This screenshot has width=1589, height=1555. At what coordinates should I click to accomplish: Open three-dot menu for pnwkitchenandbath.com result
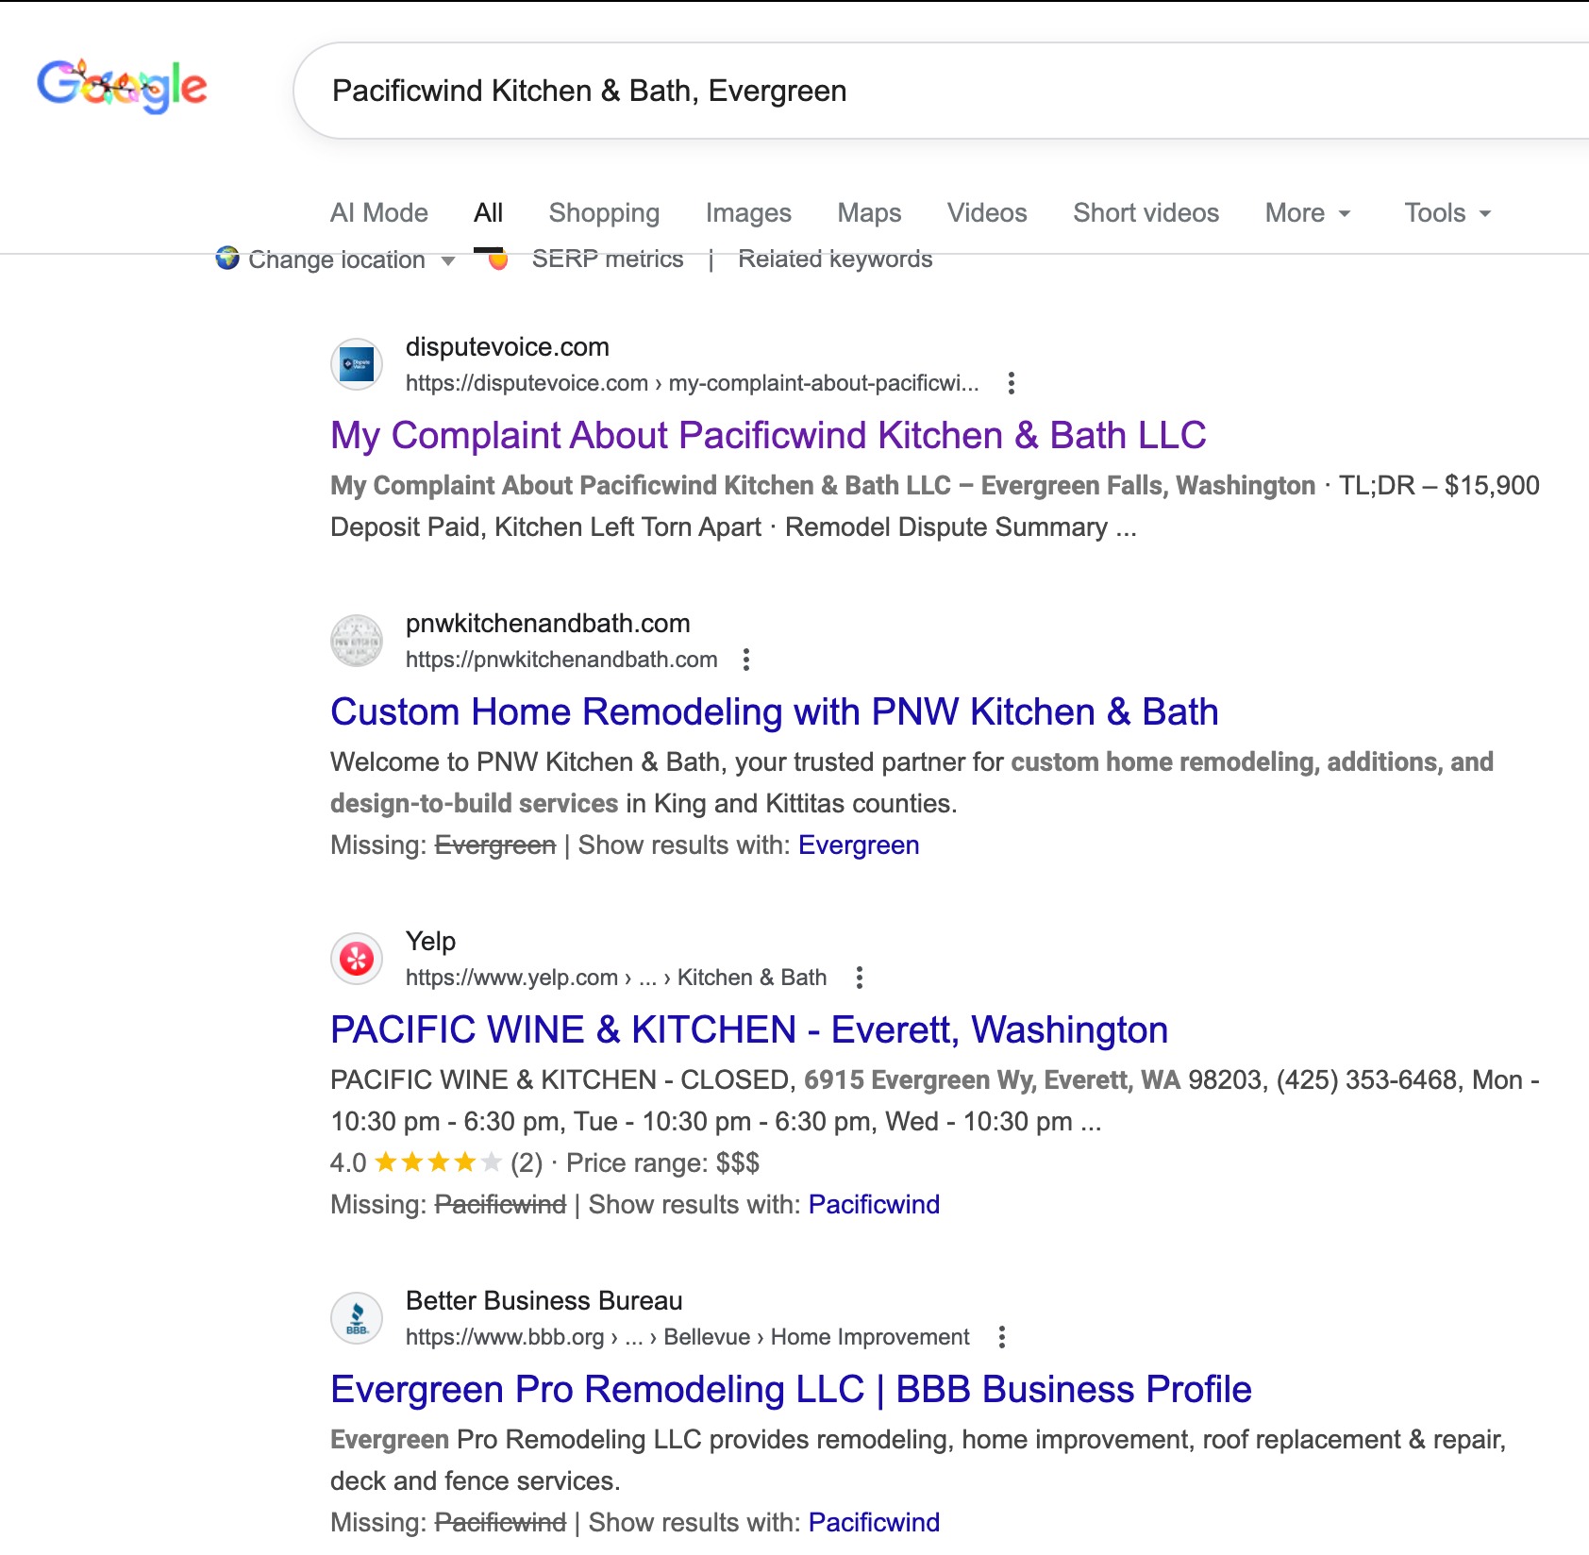click(x=745, y=660)
